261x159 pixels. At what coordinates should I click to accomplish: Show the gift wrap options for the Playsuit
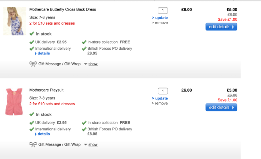[93, 144]
